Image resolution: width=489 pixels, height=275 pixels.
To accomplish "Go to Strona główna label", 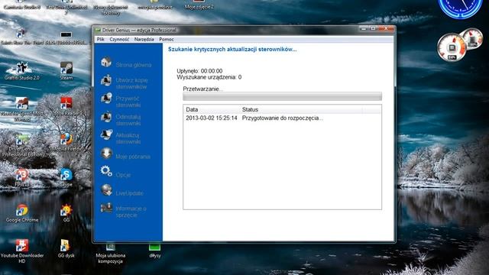I will pos(134,65).
